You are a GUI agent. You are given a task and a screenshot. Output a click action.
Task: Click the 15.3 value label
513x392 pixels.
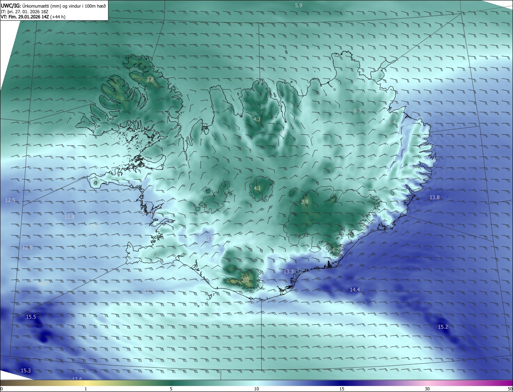point(26,371)
